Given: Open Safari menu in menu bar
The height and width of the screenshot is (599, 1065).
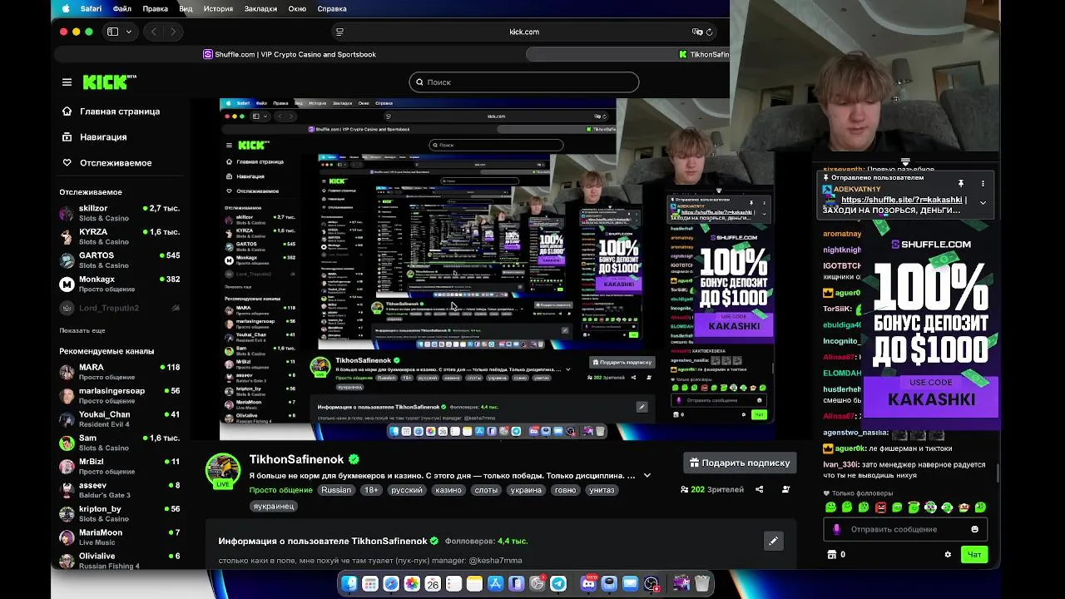Looking at the screenshot, I should (91, 8).
